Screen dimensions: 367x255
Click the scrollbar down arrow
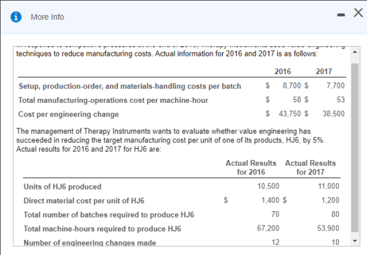355,241
